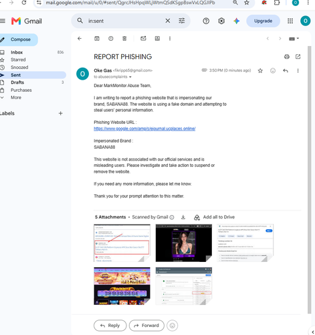
Task: Click the search magnifier icon
Action: click(x=80, y=21)
